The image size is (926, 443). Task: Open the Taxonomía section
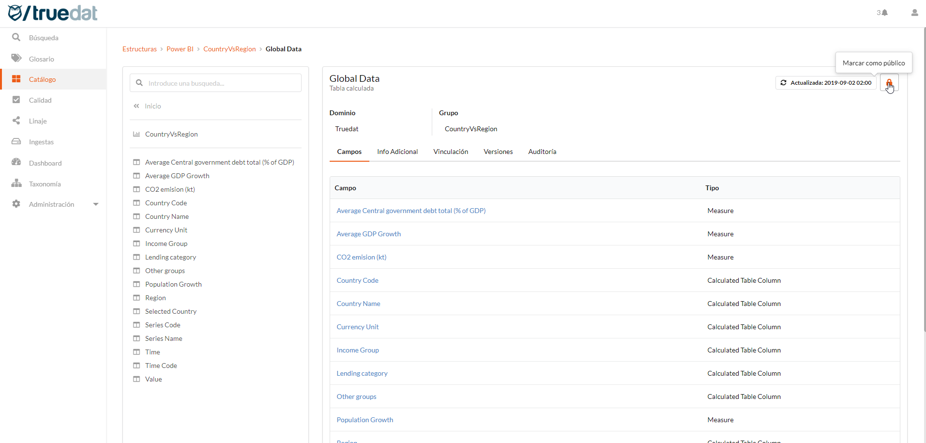click(45, 183)
